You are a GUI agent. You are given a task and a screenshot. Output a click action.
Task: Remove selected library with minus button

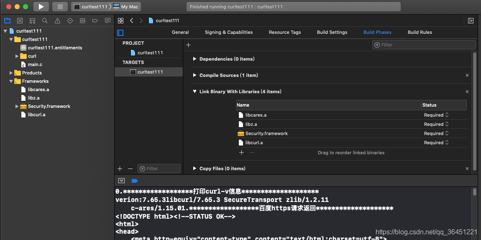pos(252,152)
